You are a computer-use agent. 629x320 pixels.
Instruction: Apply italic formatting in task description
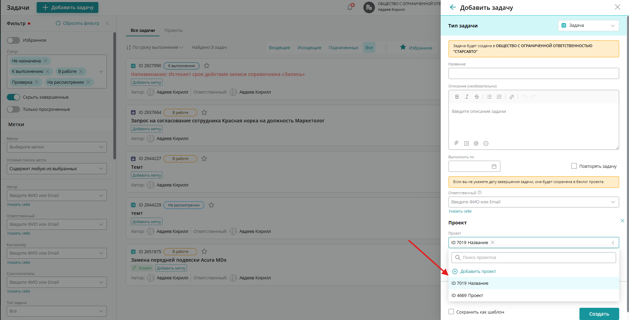[466, 97]
